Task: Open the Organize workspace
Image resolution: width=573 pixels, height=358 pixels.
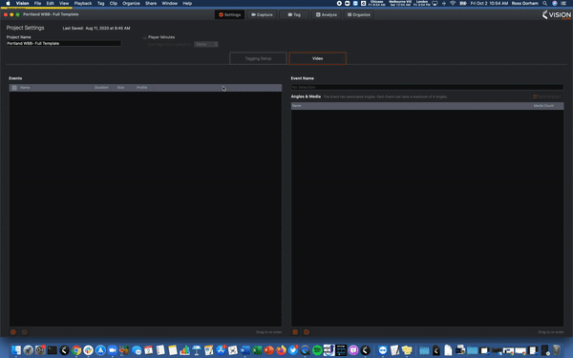Action: tap(358, 14)
